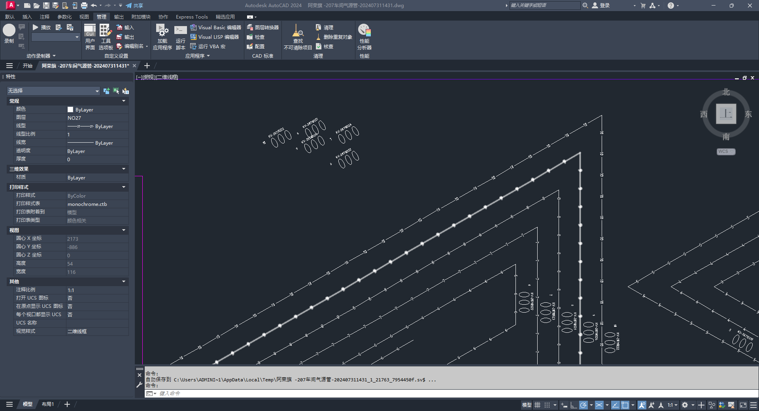Viewport: 759px width, 411px height.
Task: Open the Visual Basic editor
Action: [x=215, y=27]
